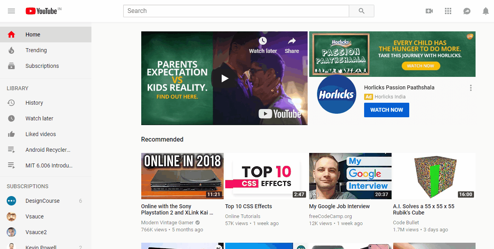Click the Recommended section heading
Image resolution: width=494 pixels, height=249 pixels.
coord(162,139)
